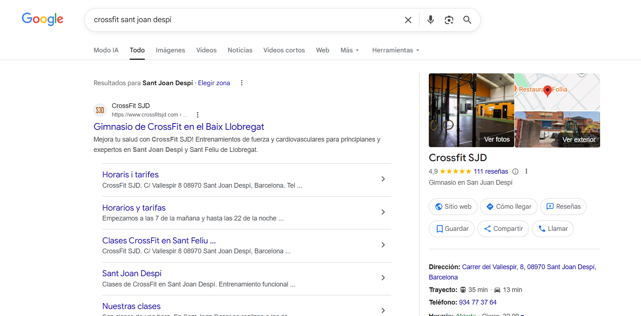This screenshot has height=316, width=641.
Task: Click the info icon next to 111 reseñas
Action: coord(515,171)
